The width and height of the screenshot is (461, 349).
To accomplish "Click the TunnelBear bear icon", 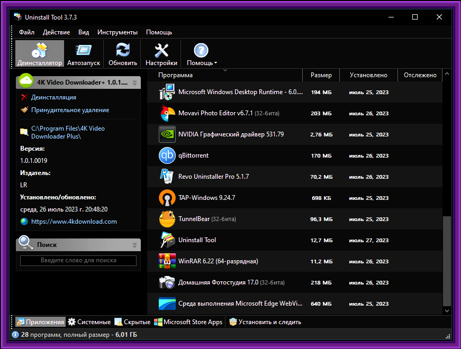I will (x=167, y=219).
